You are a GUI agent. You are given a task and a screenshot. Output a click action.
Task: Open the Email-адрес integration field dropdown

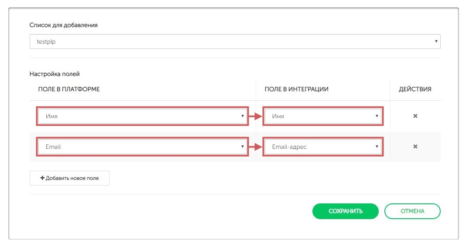pyautogui.click(x=323, y=147)
